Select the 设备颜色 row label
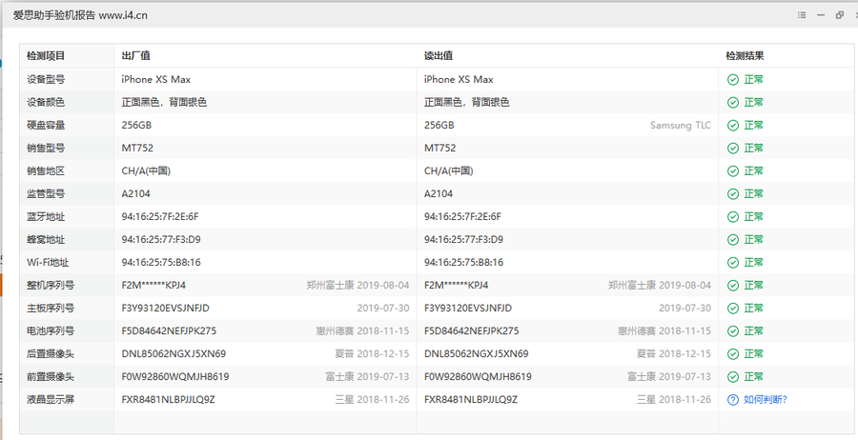The height and width of the screenshot is (440, 858). (x=46, y=102)
